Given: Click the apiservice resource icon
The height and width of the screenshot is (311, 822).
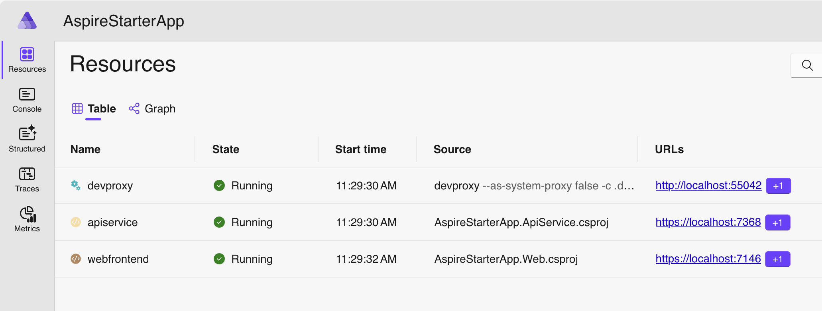Looking at the screenshot, I should [x=76, y=222].
